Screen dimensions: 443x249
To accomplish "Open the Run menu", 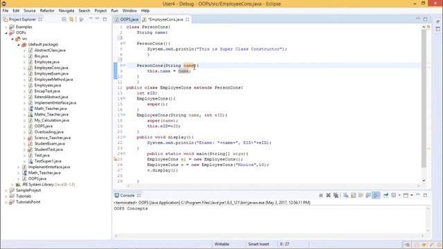I will [114, 10].
